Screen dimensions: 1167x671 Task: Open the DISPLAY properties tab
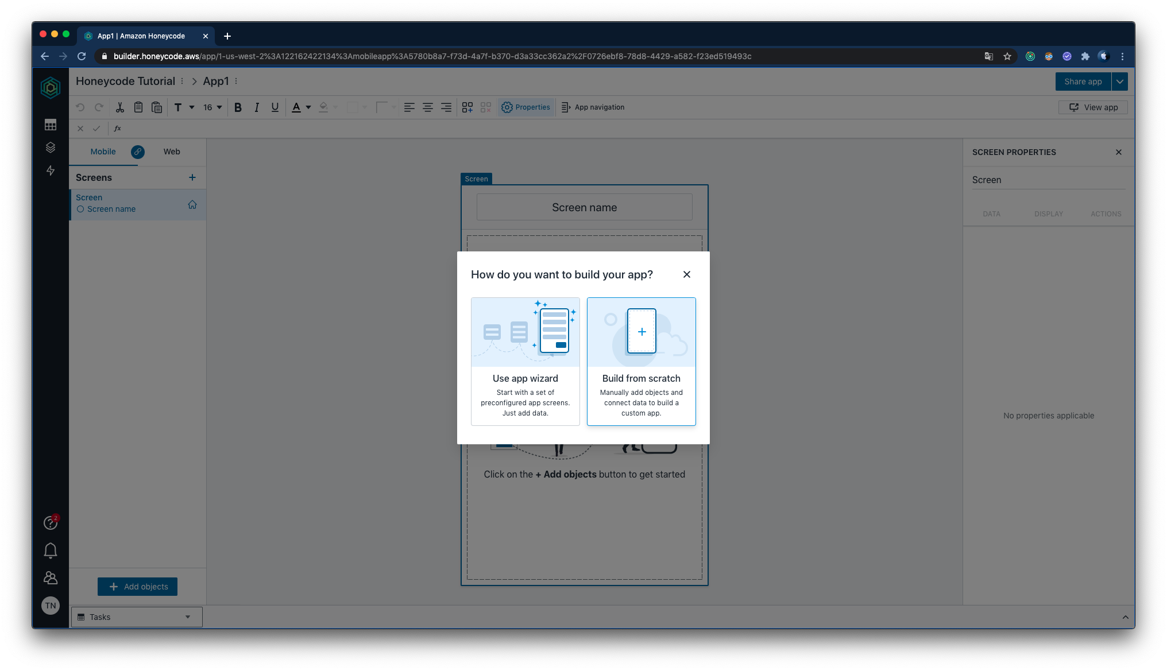(1049, 214)
